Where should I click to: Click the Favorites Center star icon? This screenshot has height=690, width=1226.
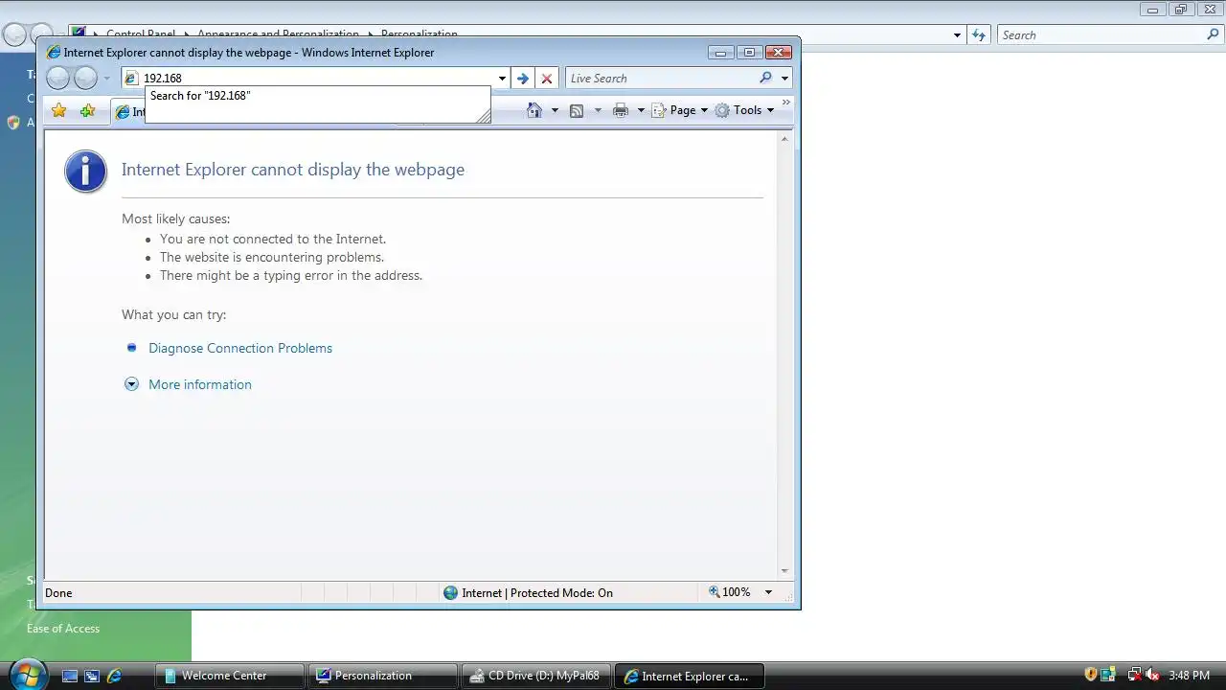[58, 110]
